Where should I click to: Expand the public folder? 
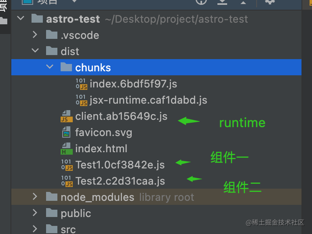point(35,213)
